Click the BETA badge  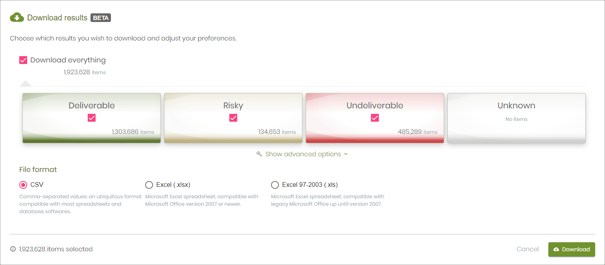pos(100,17)
